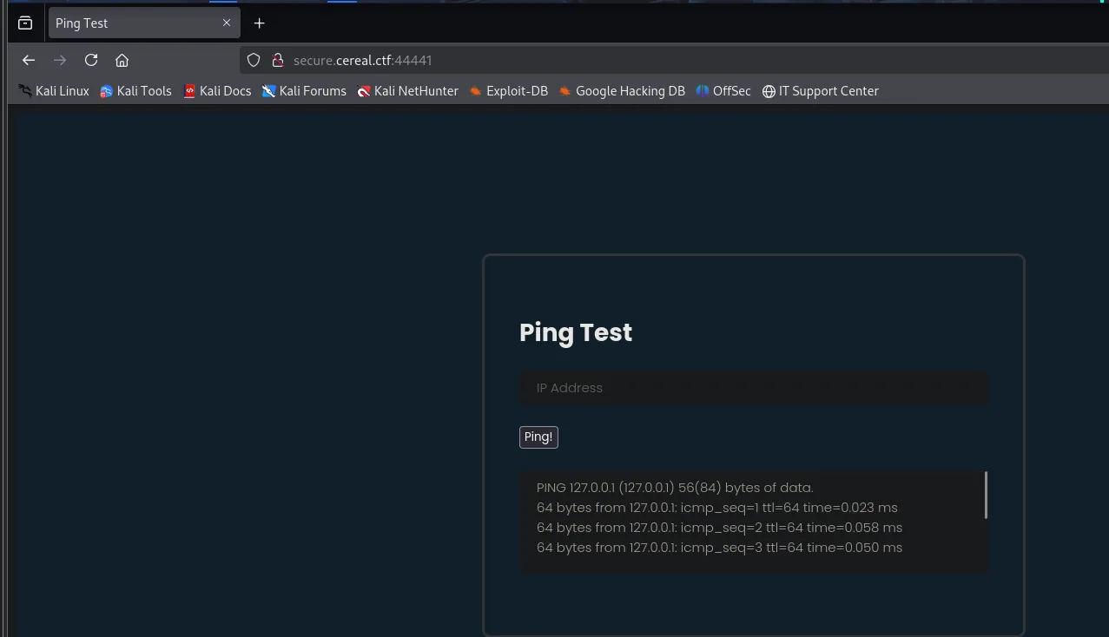
Task: Click the browser back arrow
Action: [29, 60]
